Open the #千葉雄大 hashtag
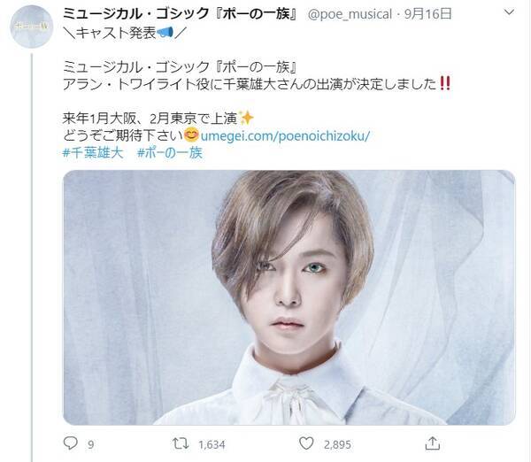 [x=93, y=153]
